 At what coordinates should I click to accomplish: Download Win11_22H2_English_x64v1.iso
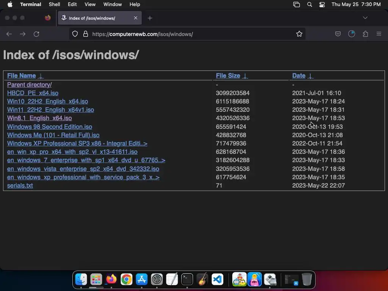pos(50,110)
